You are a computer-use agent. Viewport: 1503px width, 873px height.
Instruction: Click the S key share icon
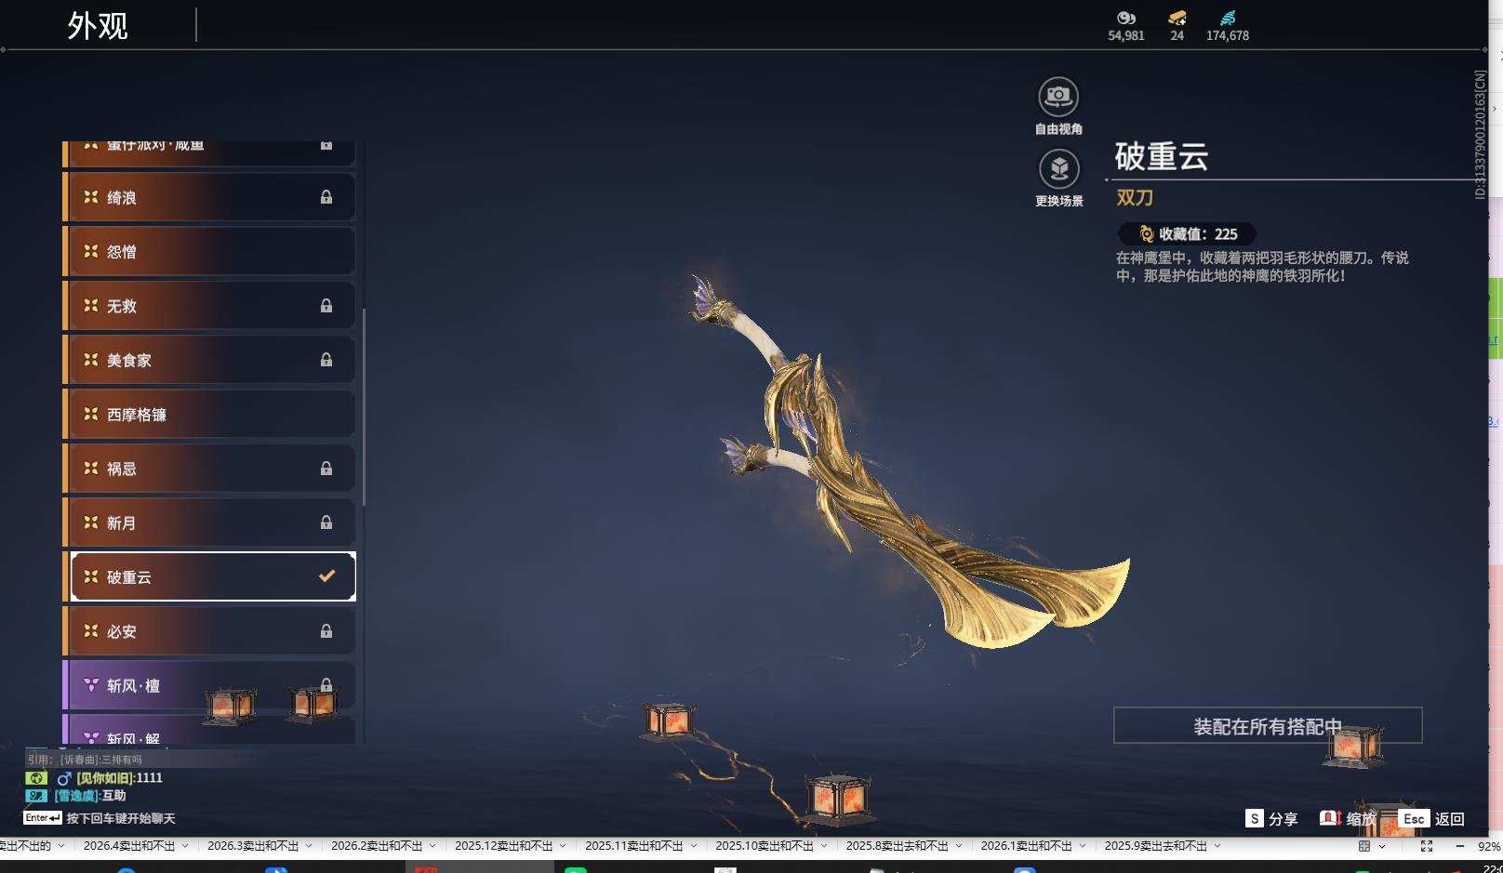click(1255, 818)
